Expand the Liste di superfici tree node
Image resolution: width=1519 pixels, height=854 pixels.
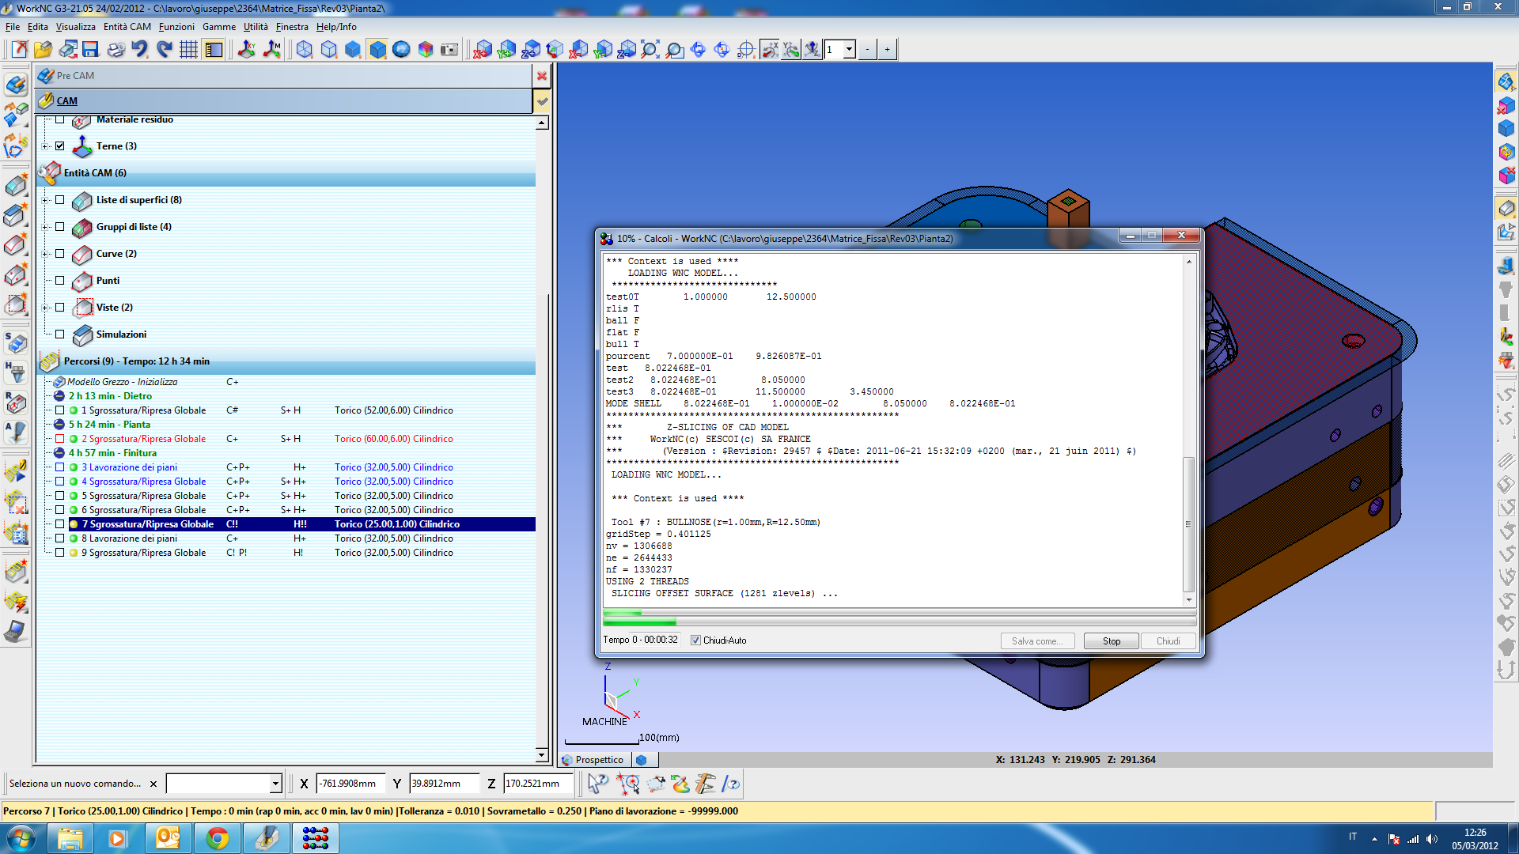[45, 200]
